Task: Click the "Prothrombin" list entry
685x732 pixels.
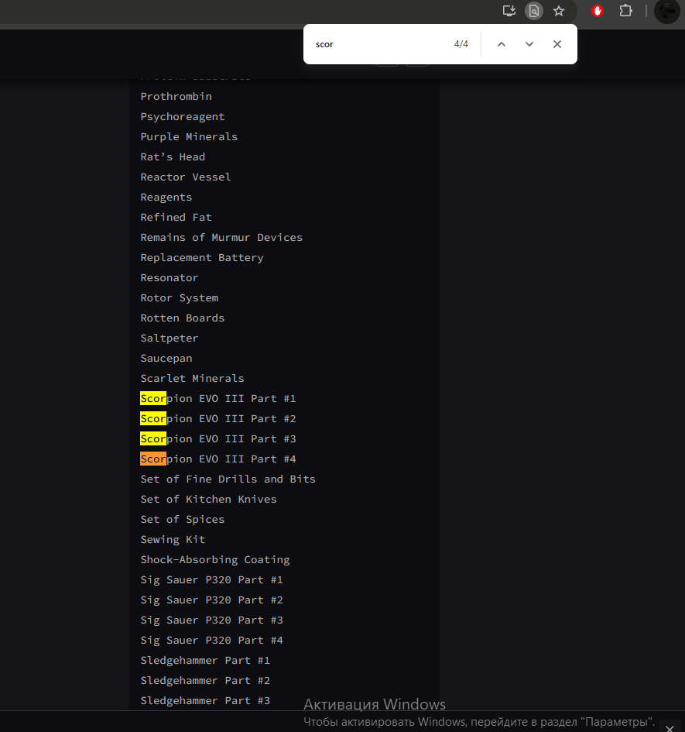Action: click(176, 97)
